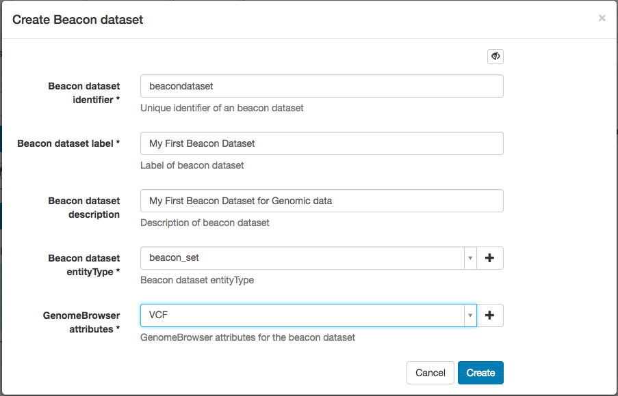Screen dimensions: 618x396
Task: Click the Create button
Action: coord(480,373)
